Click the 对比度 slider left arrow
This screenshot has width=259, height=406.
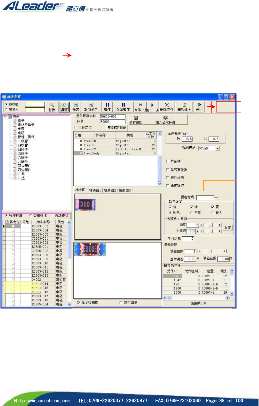click(x=201, y=231)
